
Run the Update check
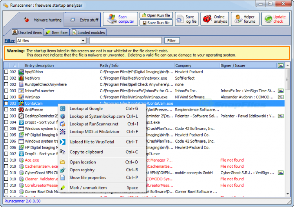click(x=276, y=19)
